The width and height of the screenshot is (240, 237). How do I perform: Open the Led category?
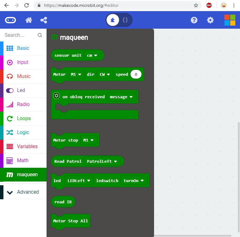(x=21, y=90)
